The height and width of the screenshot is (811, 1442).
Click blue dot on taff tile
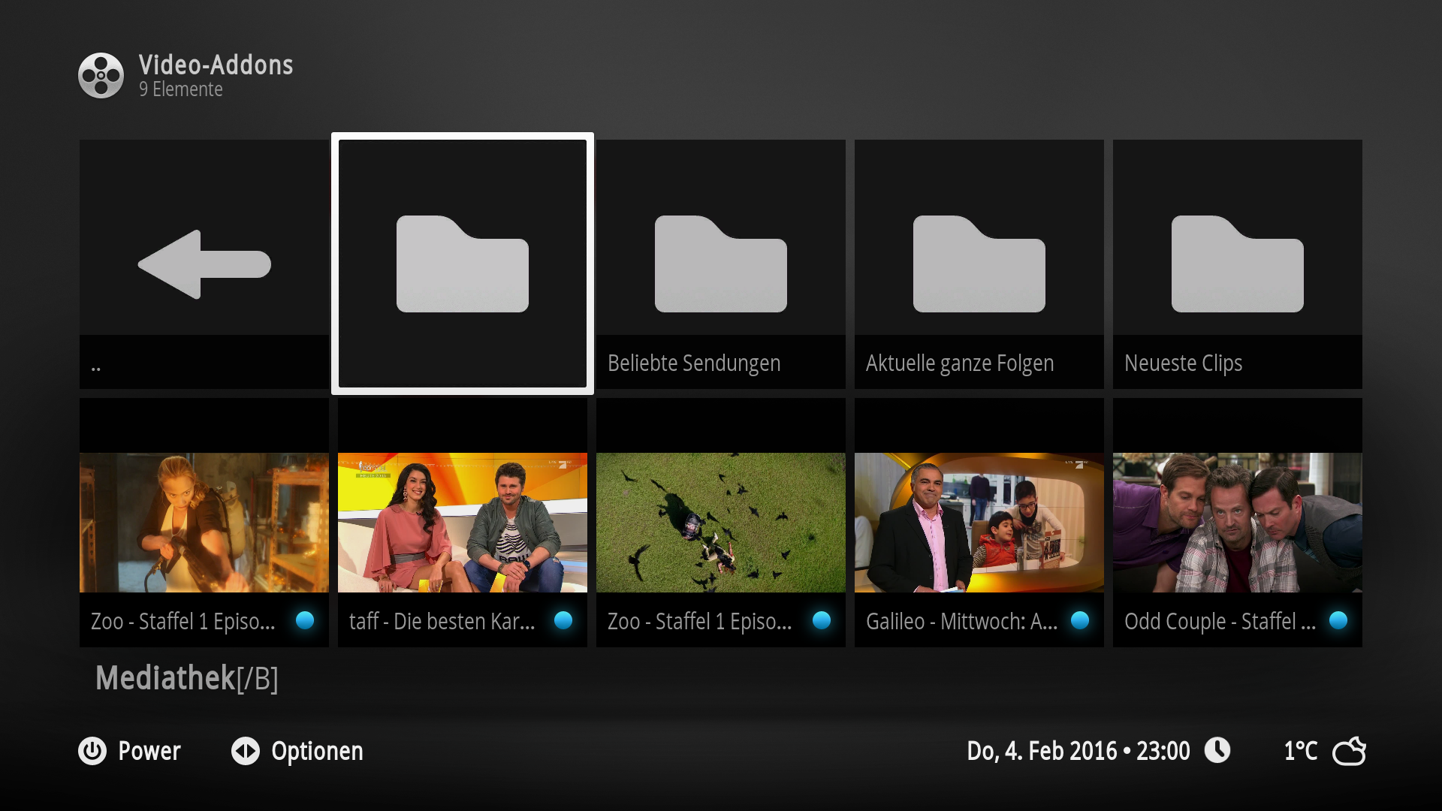[563, 620]
